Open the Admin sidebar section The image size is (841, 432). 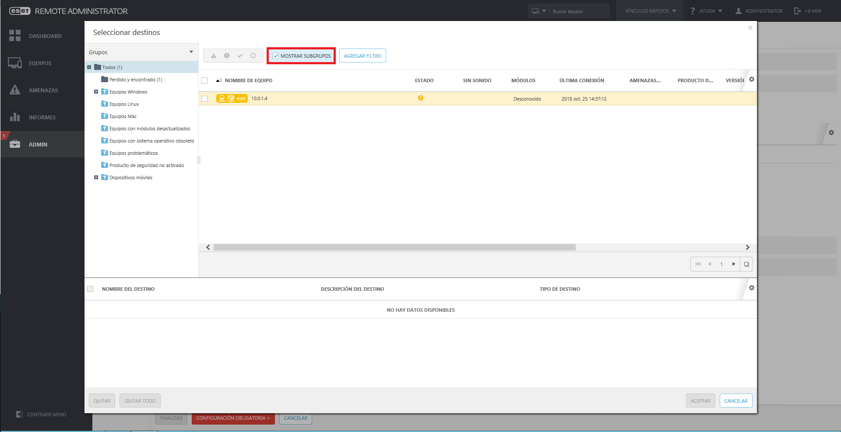pyautogui.click(x=42, y=144)
